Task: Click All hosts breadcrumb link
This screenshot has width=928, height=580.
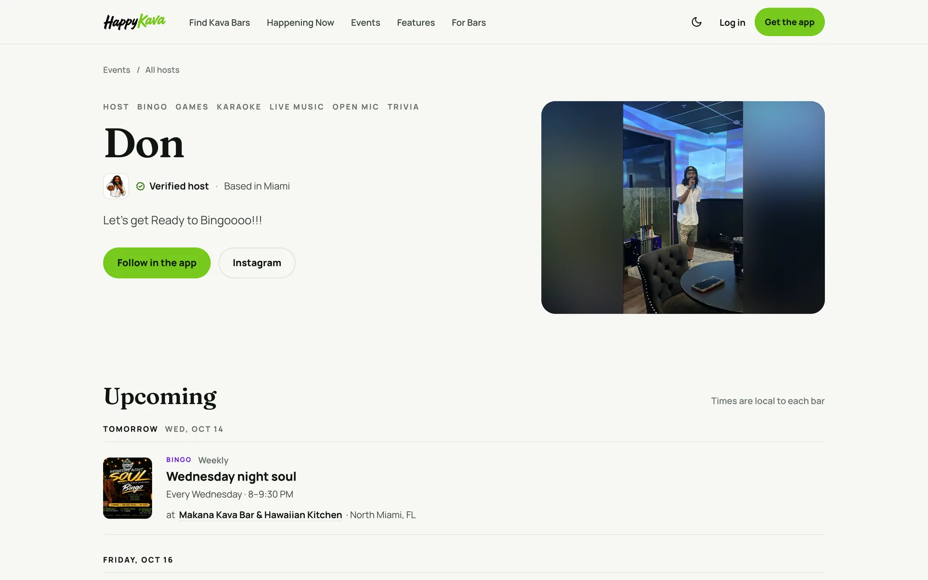Action: (162, 70)
